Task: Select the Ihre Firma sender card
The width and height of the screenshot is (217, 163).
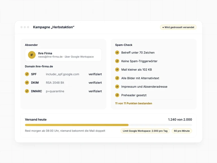Action: [x=63, y=55]
